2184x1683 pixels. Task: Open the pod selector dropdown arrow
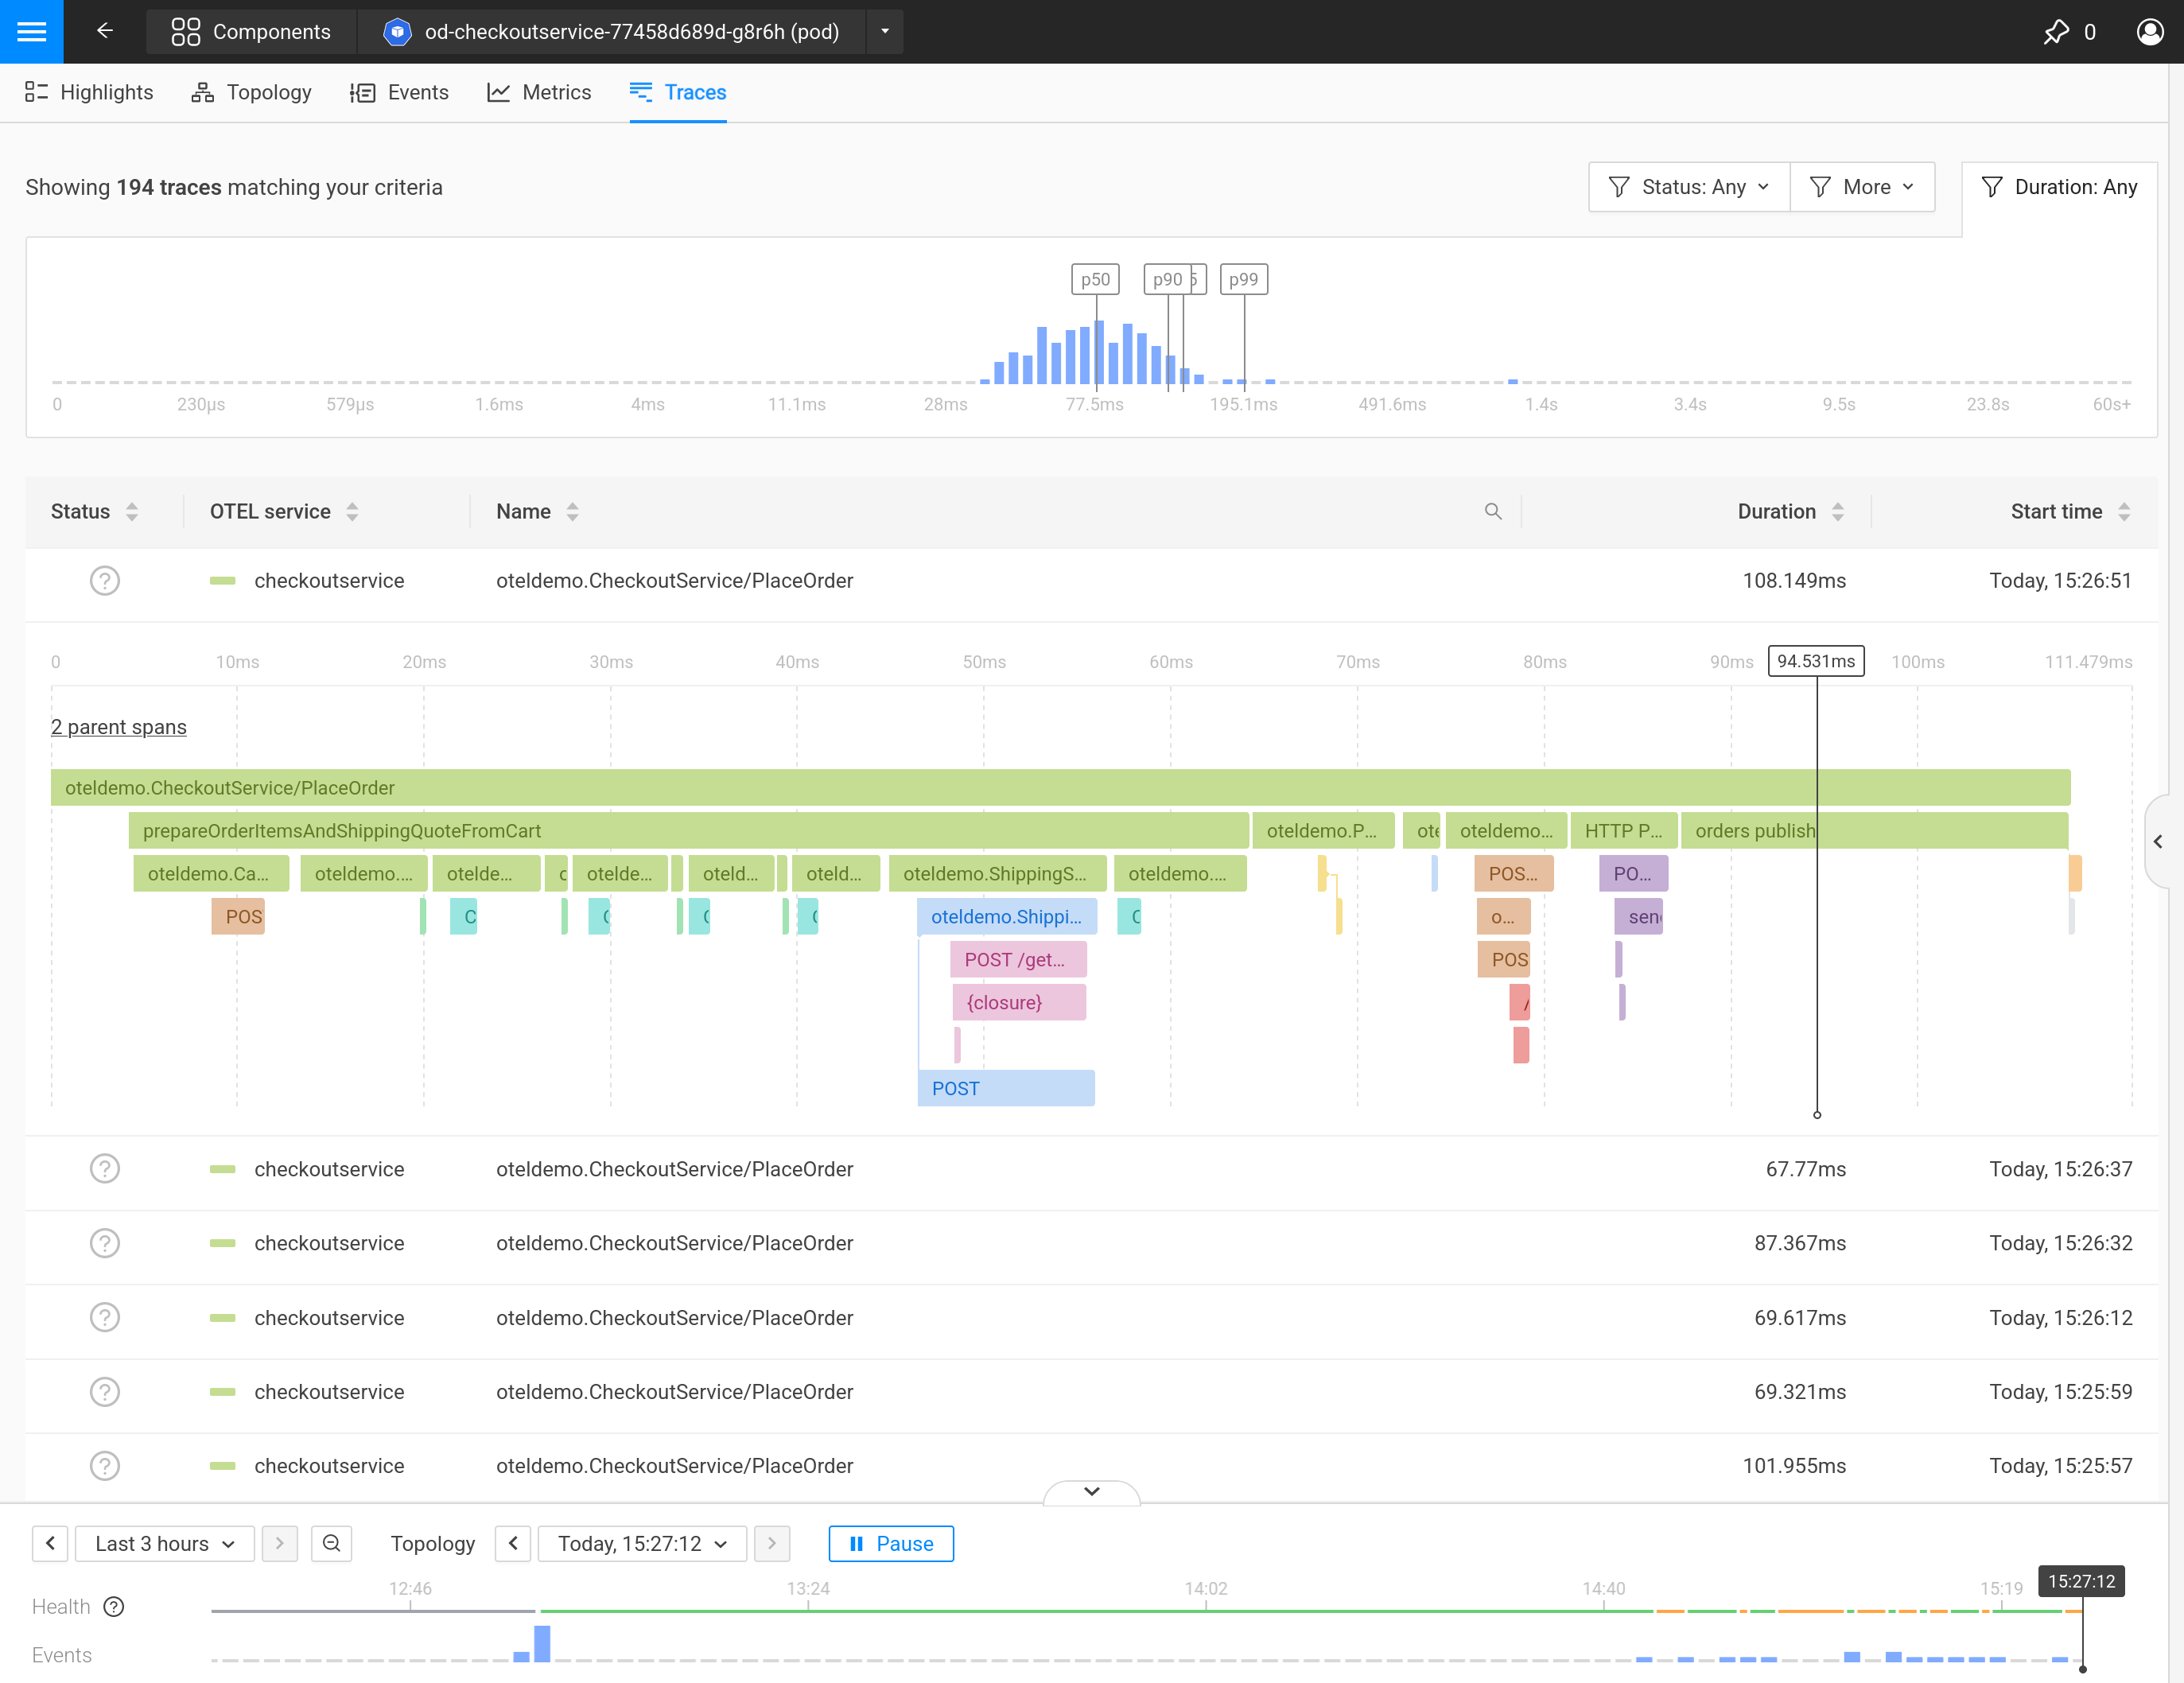(884, 31)
